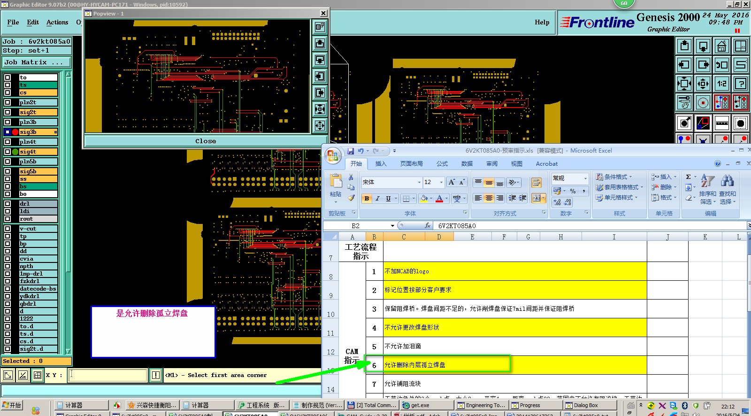The image size is (751, 416).
Task: Click the Home view icon in Genesis toolbar
Action: point(721,46)
